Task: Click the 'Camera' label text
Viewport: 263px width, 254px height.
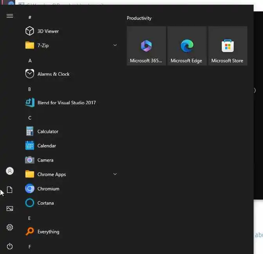Action: pos(45,160)
